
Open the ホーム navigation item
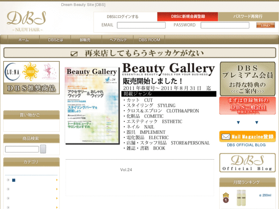pos(23,40)
